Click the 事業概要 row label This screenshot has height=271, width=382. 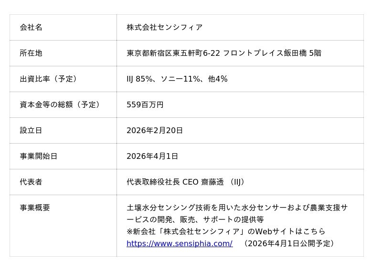[x=35, y=208]
